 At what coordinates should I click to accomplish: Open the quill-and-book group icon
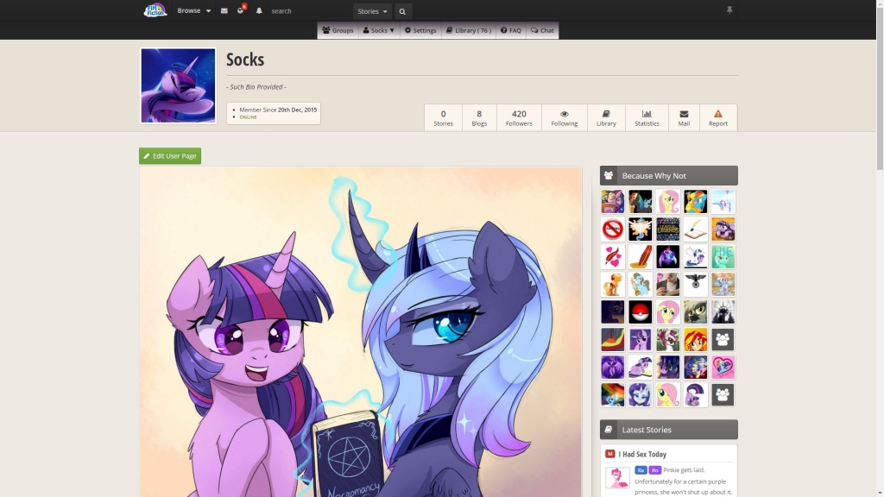click(695, 230)
